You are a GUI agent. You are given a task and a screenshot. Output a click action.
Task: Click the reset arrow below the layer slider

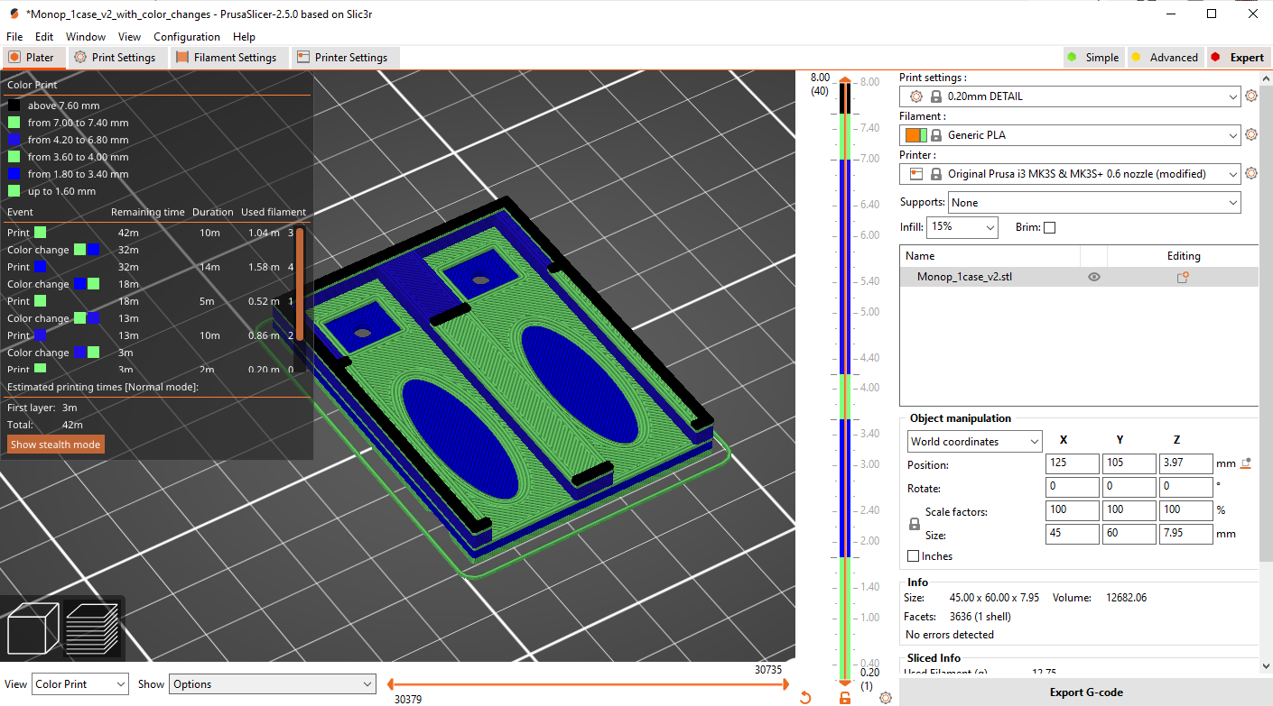tap(805, 698)
